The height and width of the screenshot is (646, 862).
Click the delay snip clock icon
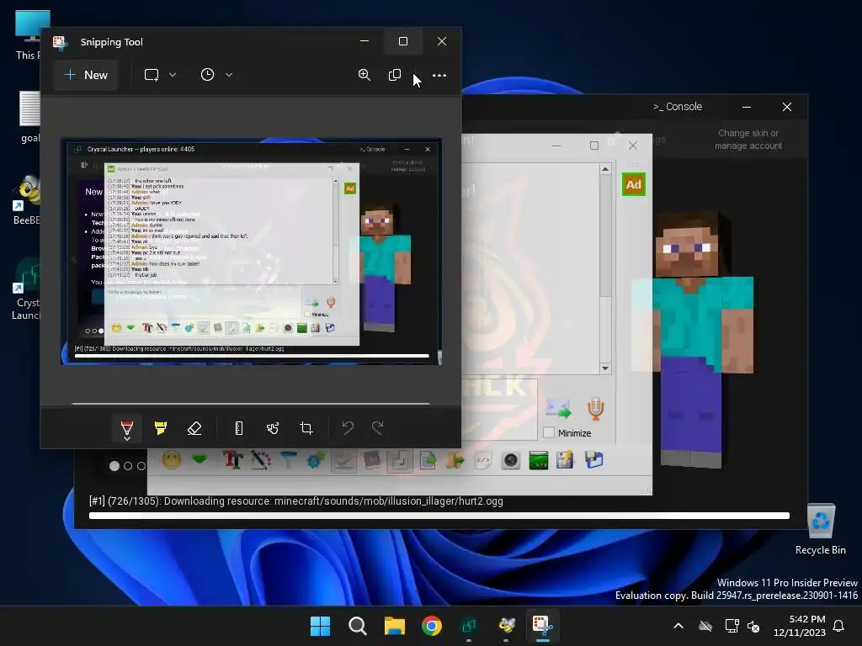click(x=207, y=75)
